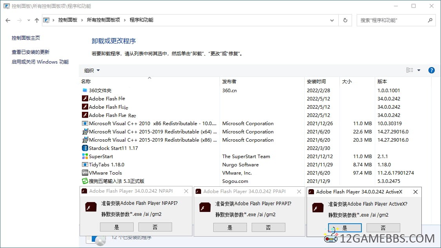Click Flash icon in ActiveX dialog body
This screenshot has width=441, height=248.
pos(318,208)
